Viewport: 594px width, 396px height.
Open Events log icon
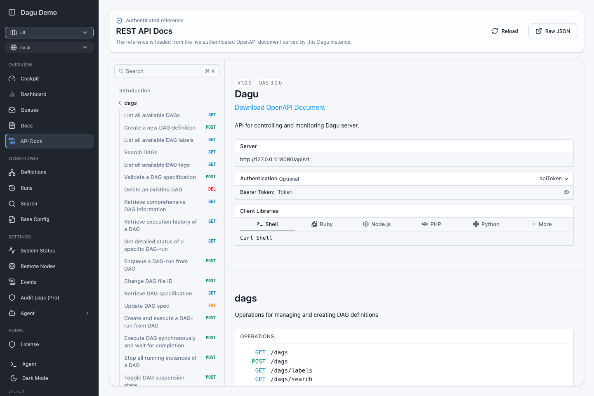12,282
